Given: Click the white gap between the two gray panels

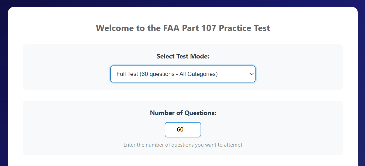Looking at the screenshot, I should 183,95.
